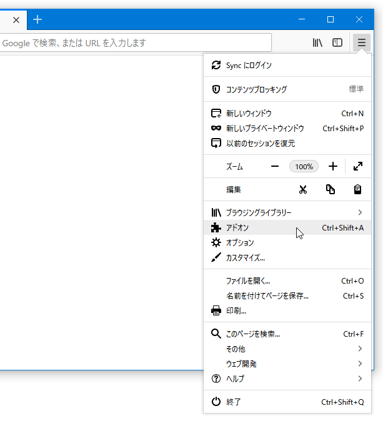Click the ブラウジングライブラリー books icon

point(216,212)
